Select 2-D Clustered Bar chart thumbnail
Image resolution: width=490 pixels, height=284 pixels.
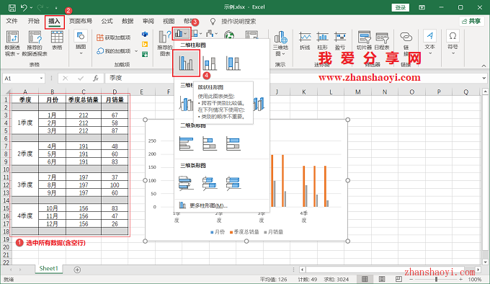186,143
